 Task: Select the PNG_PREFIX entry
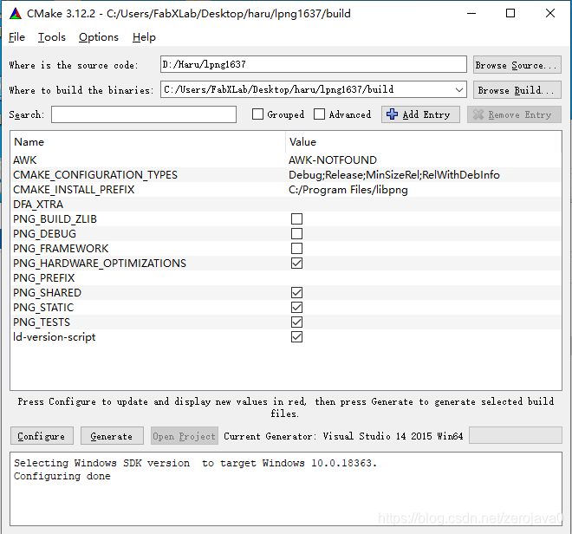point(44,278)
